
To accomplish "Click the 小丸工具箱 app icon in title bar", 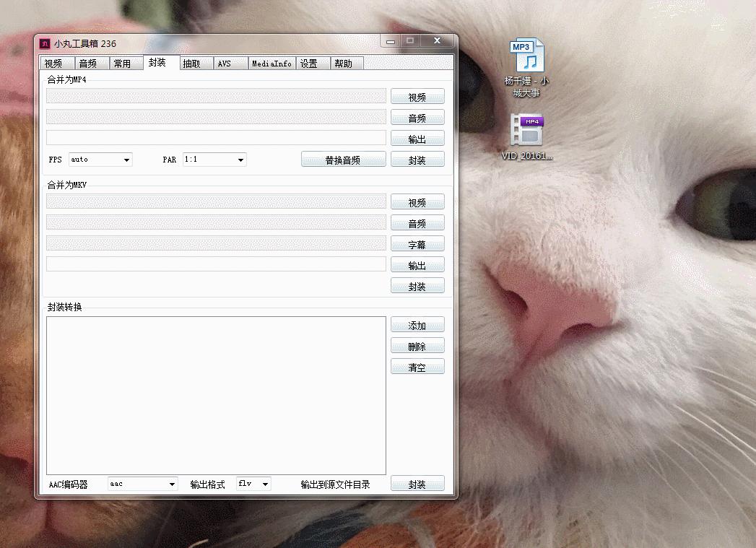I will pos(45,43).
